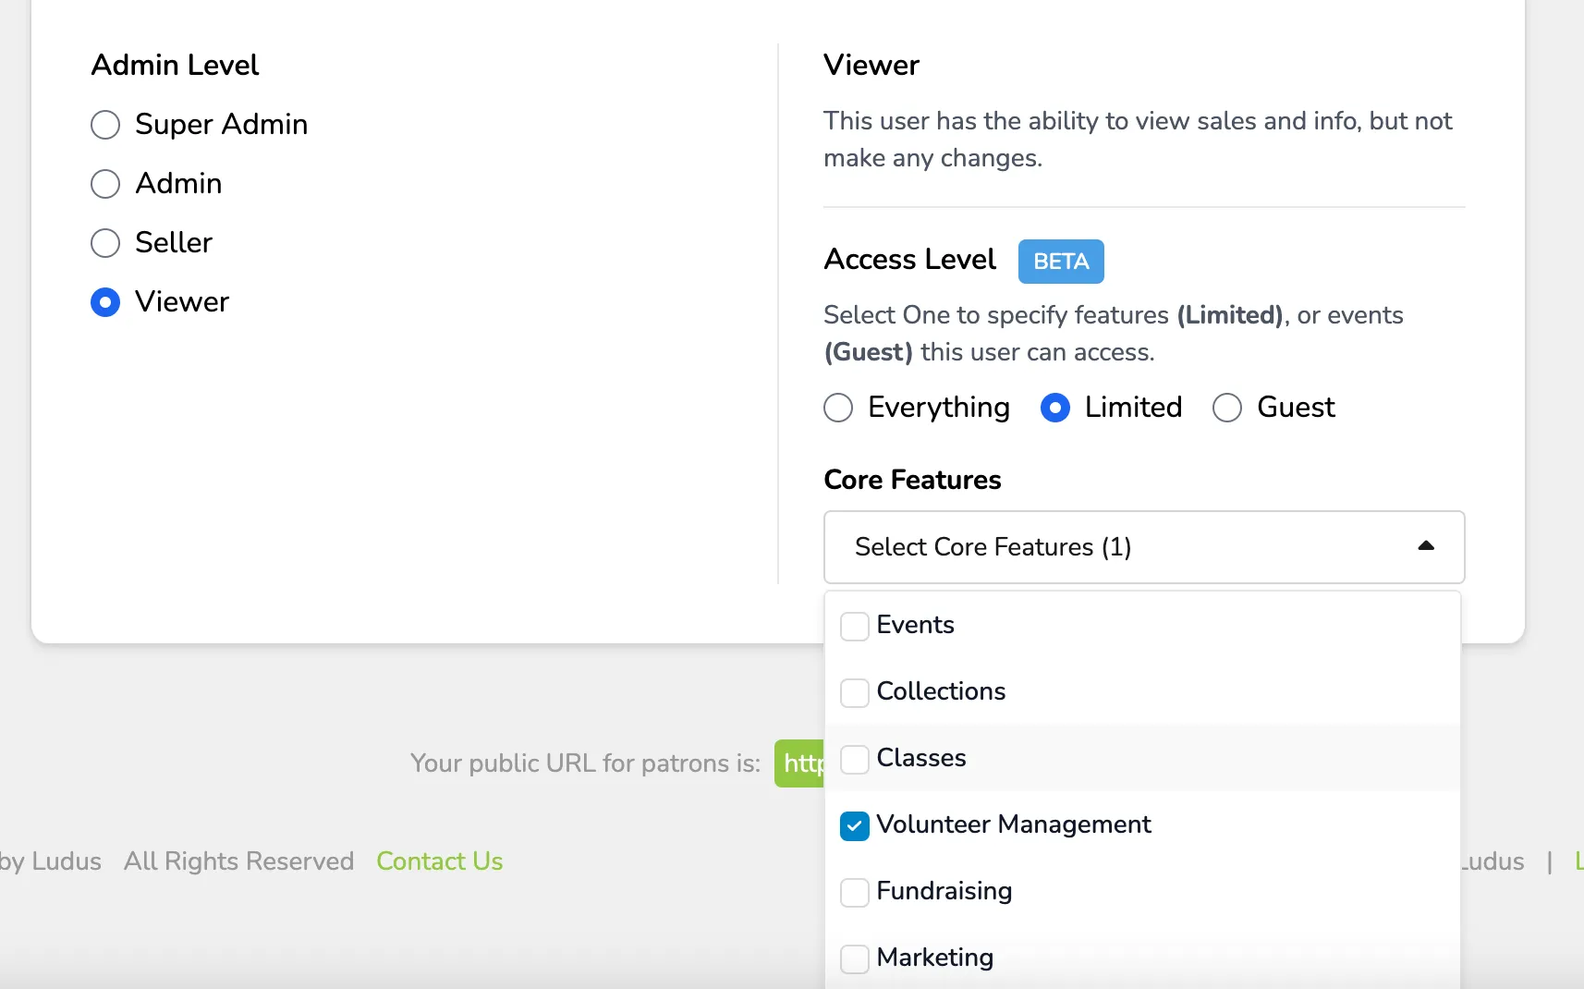
Task: Click the Core Features heading
Action: pos(912,480)
